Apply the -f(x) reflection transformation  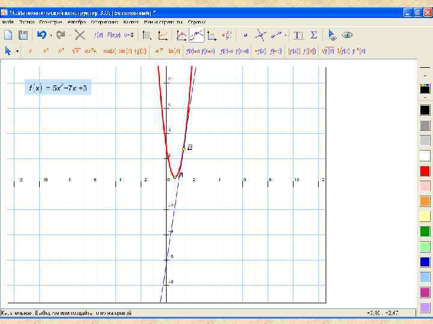coord(260,51)
